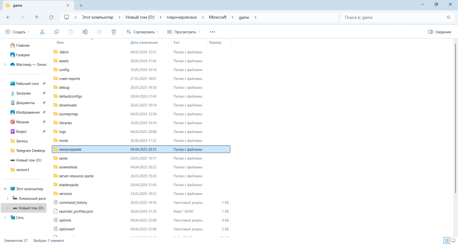Click Minecraft in the breadcrumb path
This screenshot has height=244, width=458.
[218, 17]
